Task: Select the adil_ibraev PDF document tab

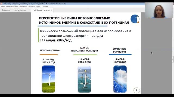Action: 42,10
